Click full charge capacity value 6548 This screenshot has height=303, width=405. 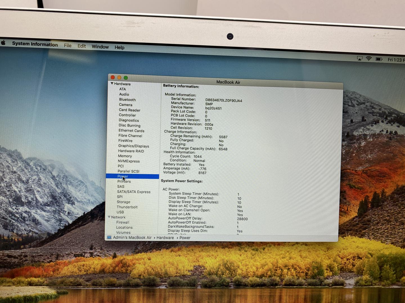tap(223, 149)
